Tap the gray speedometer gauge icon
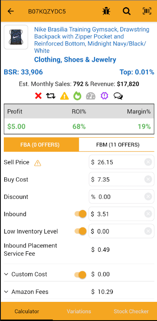Screen dimensions: 157x321 [x=91, y=96]
